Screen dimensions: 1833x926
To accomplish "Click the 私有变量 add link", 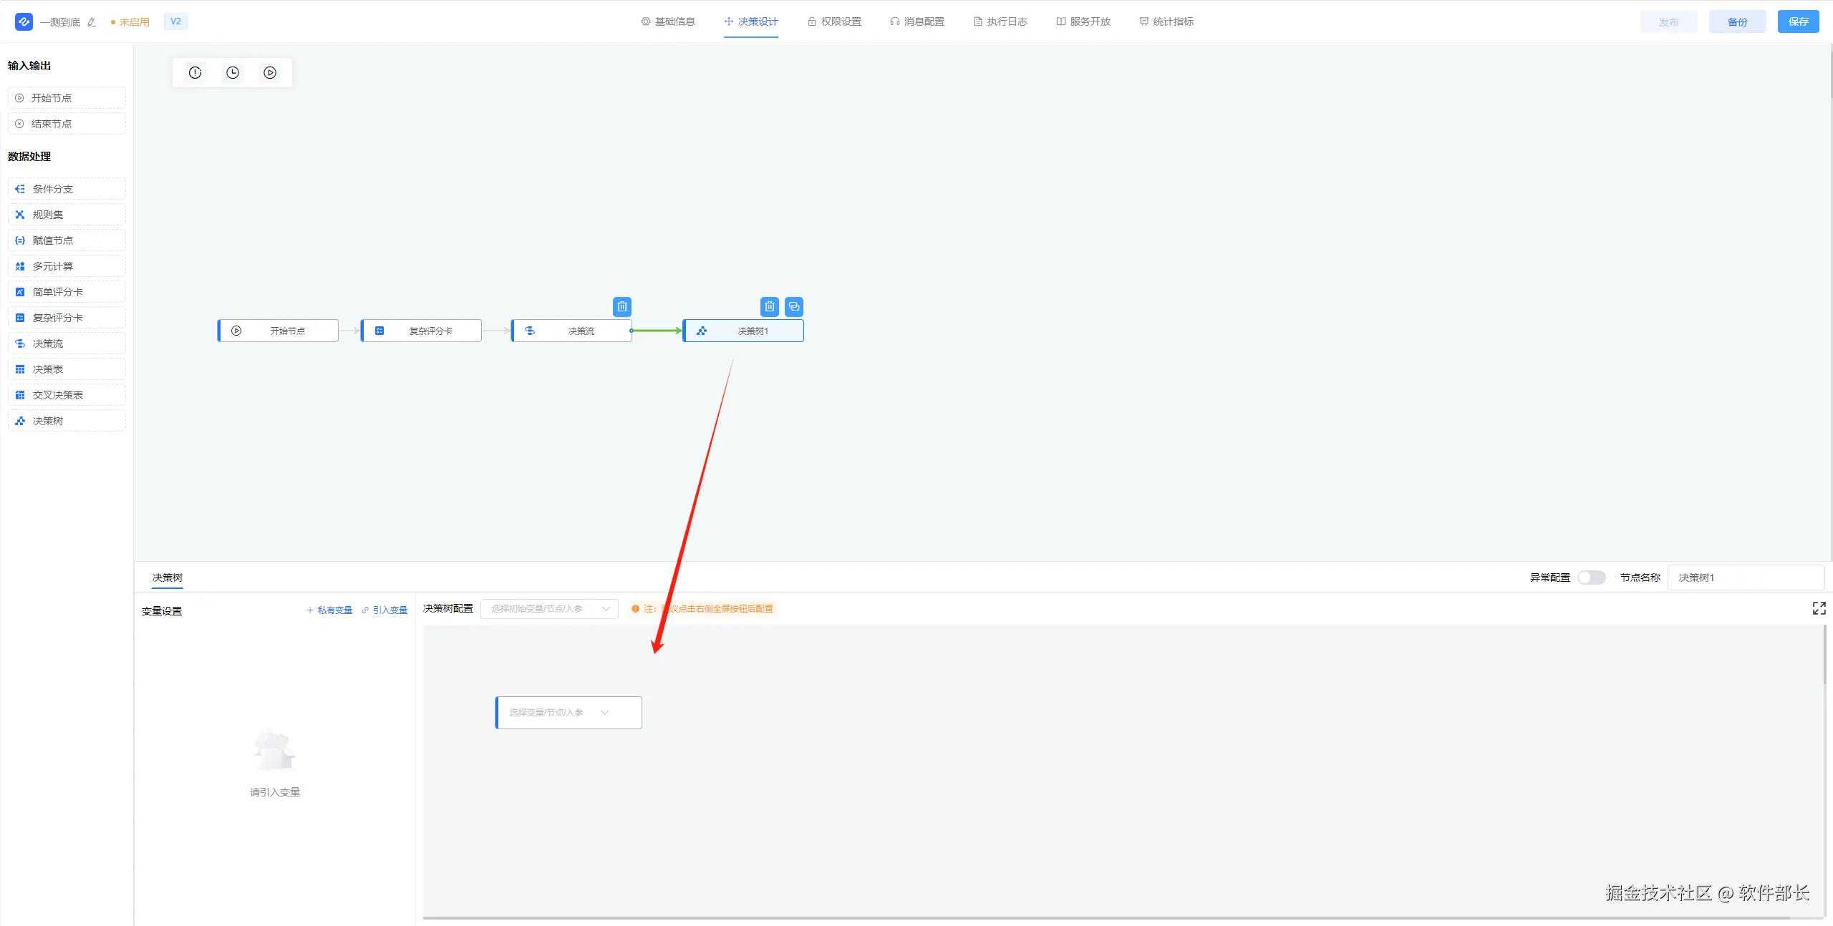I will click(x=329, y=610).
